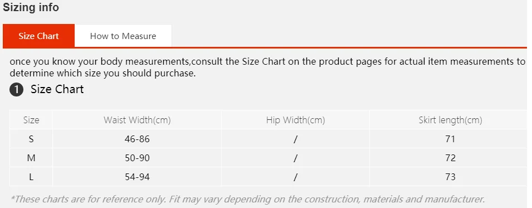532x208 pixels.
Task: Click the Hip Width(cm) column header
Action: (x=295, y=120)
